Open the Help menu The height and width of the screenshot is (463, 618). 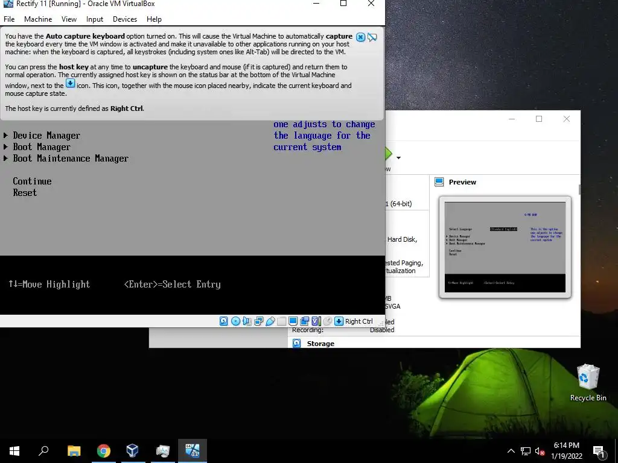pos(154,19)
